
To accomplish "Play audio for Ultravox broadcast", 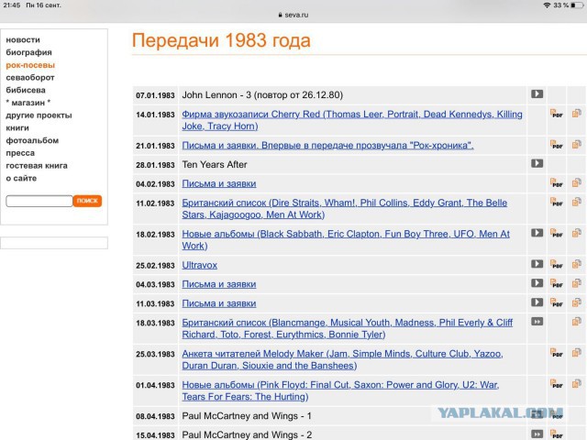I will click(537, 264).
